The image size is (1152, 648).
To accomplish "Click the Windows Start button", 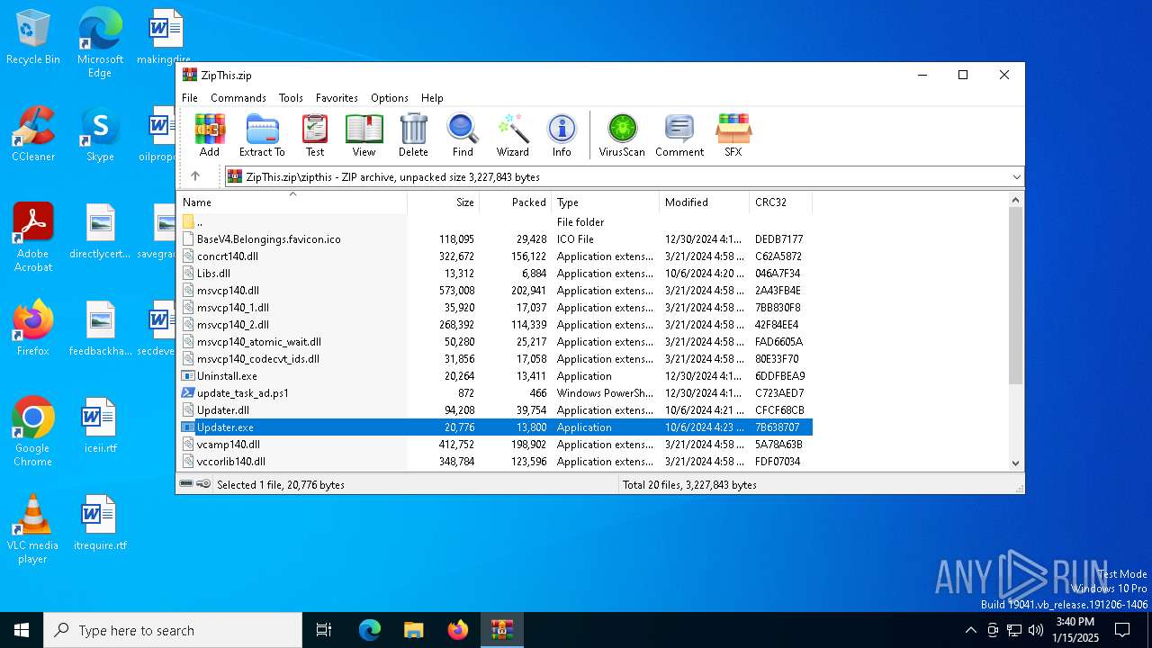I will [22, 630].
